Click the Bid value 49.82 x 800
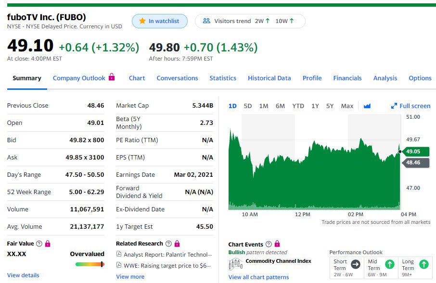 coord(87,140)
